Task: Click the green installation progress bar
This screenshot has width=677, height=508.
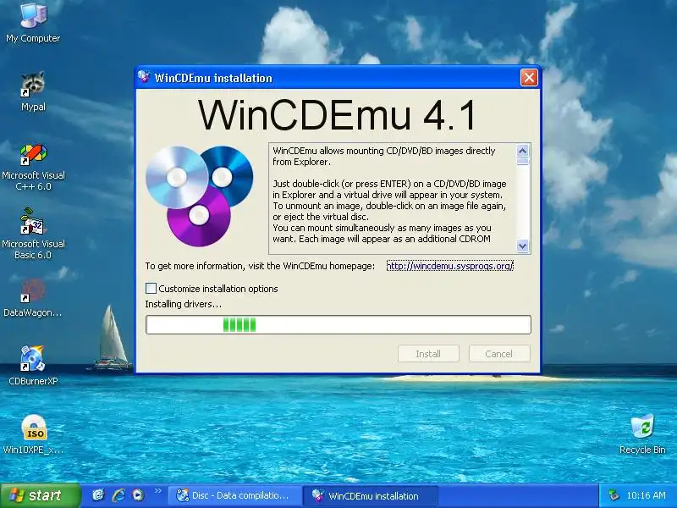Action: [338, 324]
